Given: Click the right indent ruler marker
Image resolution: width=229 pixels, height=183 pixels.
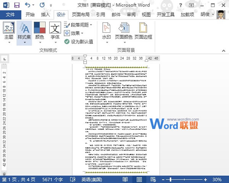Looking at the screenshot, I should 146,60.
